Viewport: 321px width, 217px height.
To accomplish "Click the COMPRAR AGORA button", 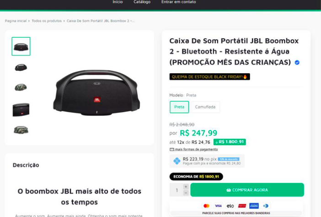I will point(247,190).
